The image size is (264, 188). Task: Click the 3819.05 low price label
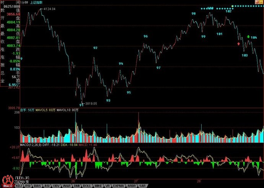(91, 103)
